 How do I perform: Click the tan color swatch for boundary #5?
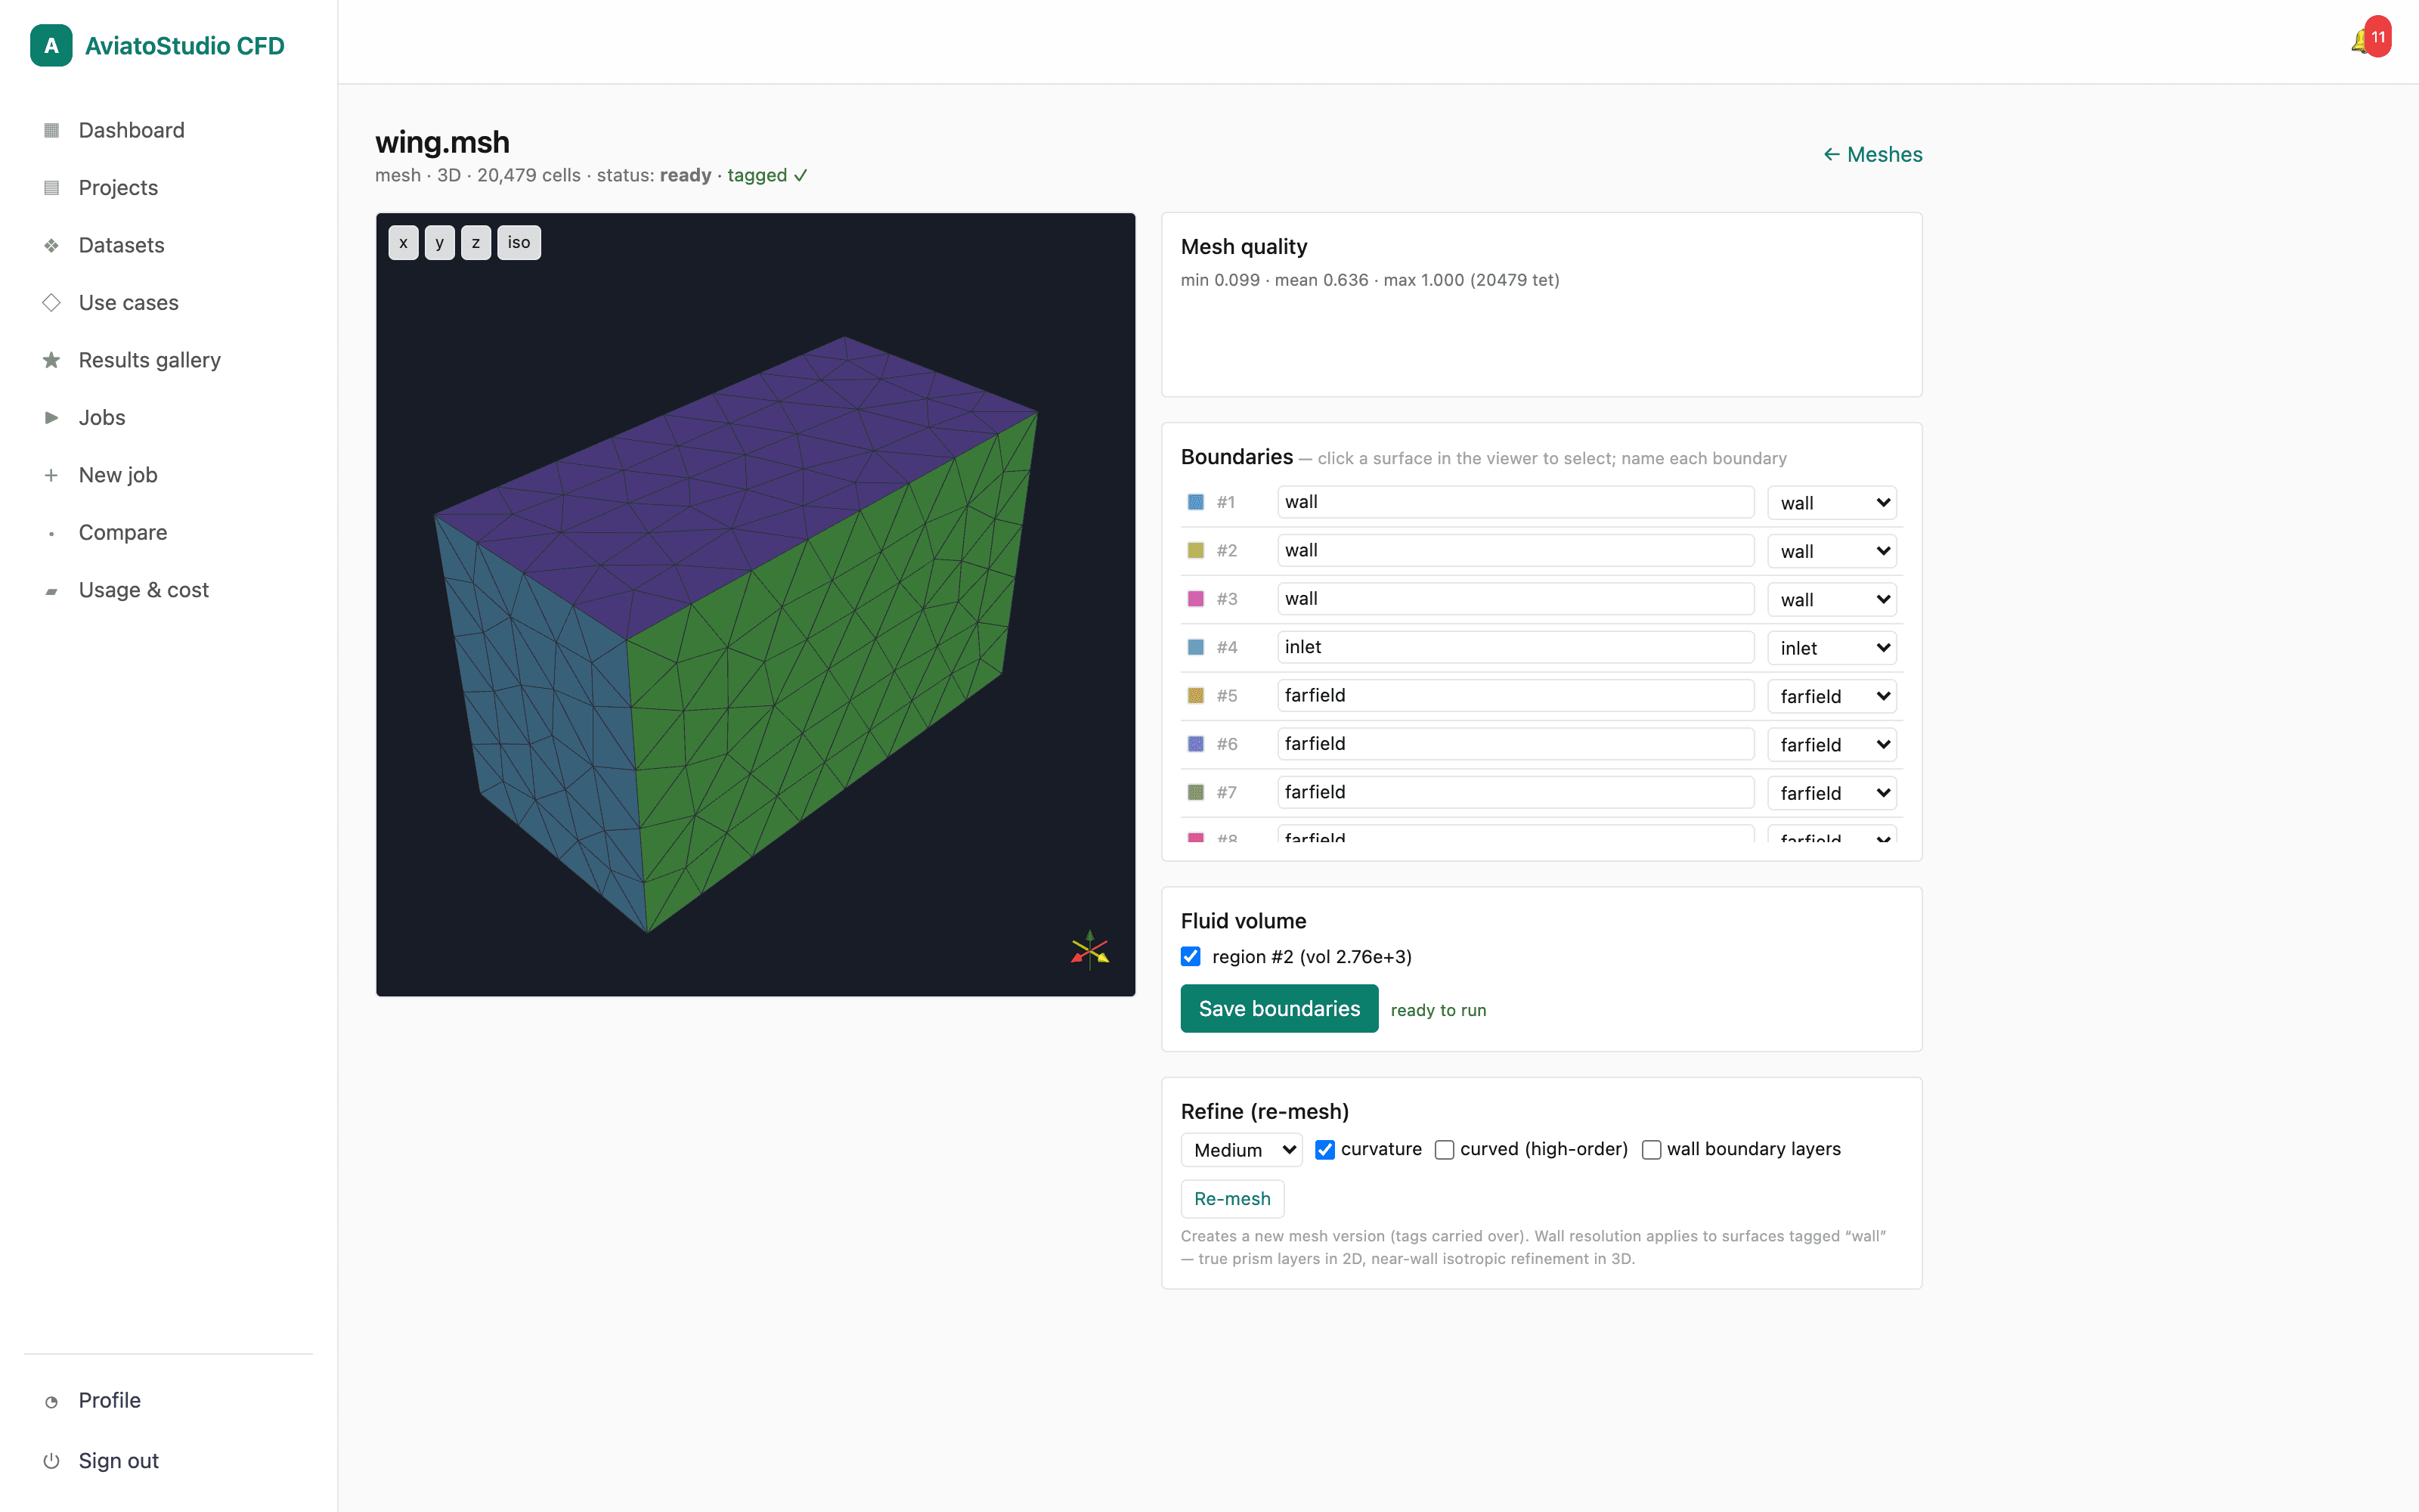[1195, 695]
